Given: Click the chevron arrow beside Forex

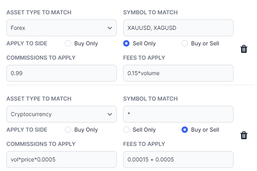Looking at the screenshot, I should point(110,28).
